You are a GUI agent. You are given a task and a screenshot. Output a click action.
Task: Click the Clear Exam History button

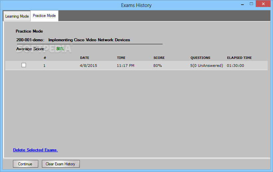[x=61, y=164]
